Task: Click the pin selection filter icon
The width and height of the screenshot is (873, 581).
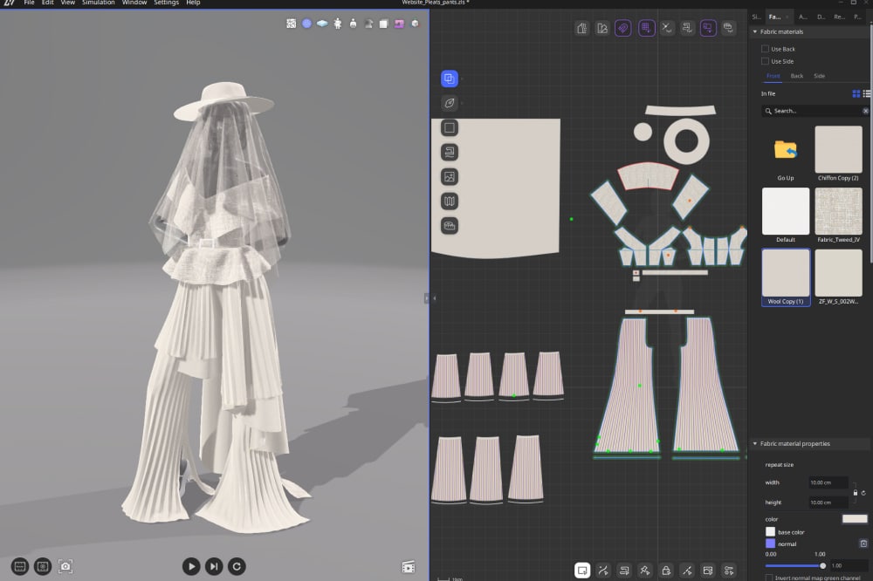Action: pos(645,571)
